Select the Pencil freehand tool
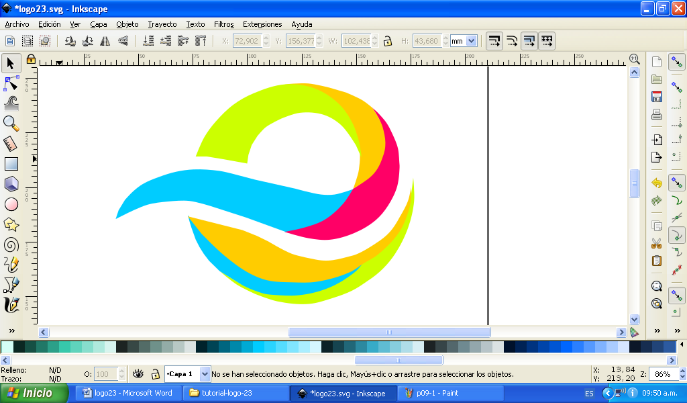The image size is (687, 403). [11, 265]
